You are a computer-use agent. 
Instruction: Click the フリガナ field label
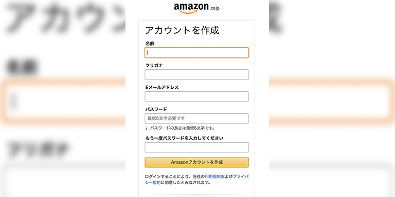point(154,65)
